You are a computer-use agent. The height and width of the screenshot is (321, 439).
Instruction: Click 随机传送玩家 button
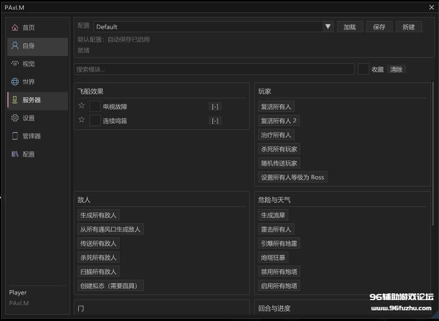coord(279,163)
